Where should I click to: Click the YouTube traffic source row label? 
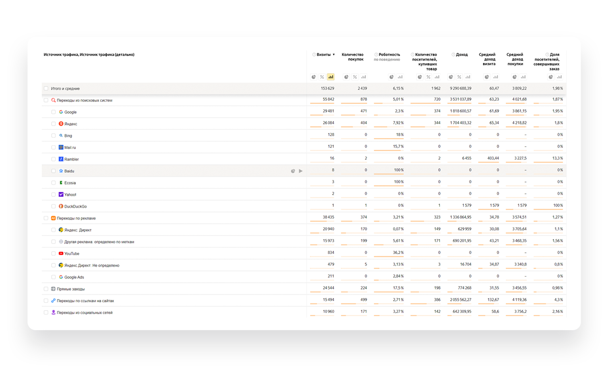tap(72, 254)
